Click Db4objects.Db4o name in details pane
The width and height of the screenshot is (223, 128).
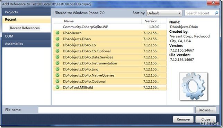pos(184,27)
